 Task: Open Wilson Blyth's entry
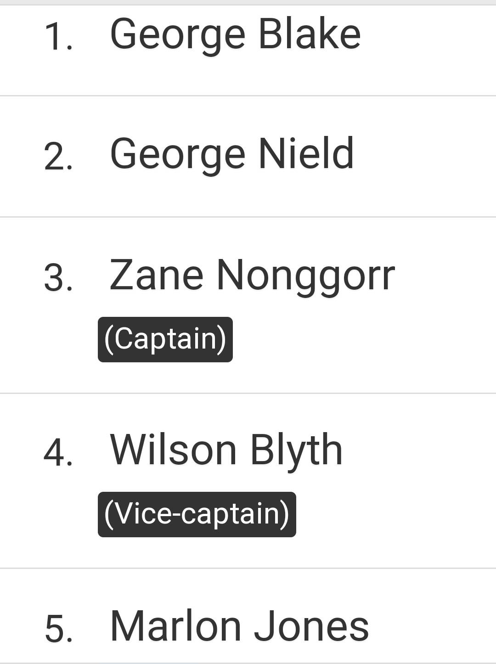248,481
